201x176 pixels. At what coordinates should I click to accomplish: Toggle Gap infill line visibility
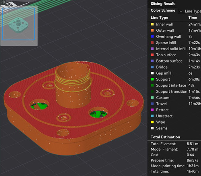(x=164, y=73)
